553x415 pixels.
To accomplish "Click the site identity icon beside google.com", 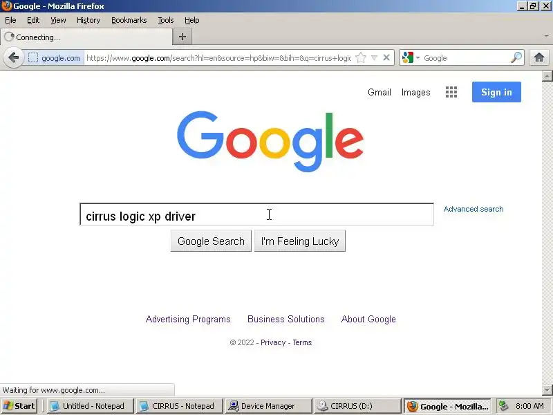I will (32, 58).
